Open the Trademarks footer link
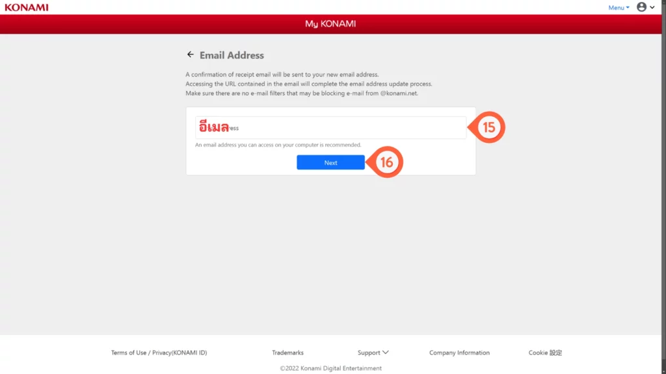666x374 pixels. click(287, 353)
